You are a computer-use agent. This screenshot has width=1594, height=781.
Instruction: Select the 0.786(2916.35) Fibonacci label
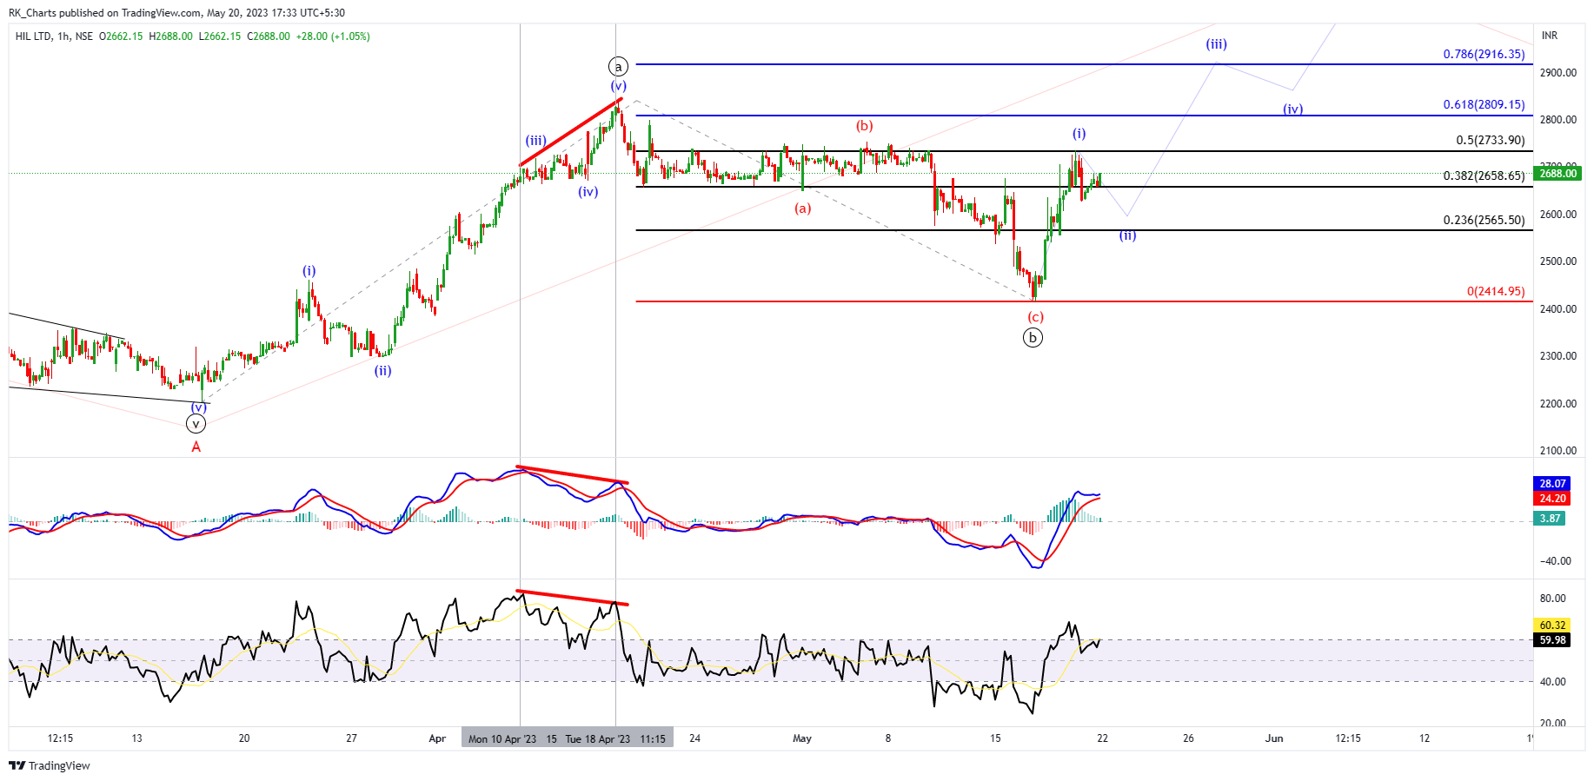(1484, 54)
